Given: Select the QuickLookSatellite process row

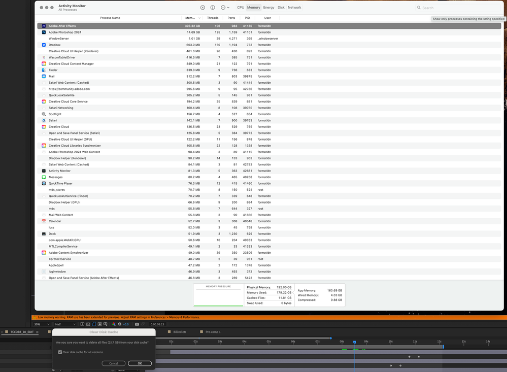Looking at the screenshot, I should [269, 95].
